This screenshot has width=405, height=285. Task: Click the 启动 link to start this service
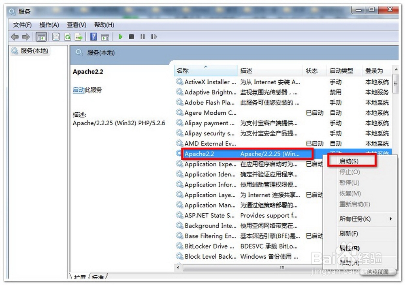(79, 90)
